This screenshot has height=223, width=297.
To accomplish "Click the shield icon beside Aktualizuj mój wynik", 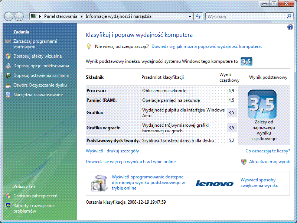I will [244, 162].
